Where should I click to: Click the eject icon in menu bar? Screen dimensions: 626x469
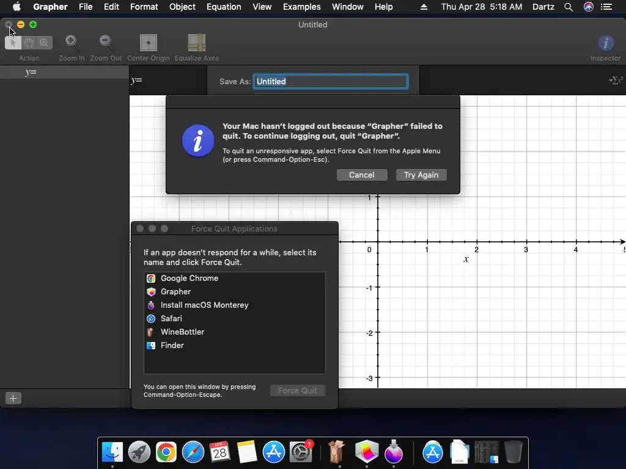424,7
